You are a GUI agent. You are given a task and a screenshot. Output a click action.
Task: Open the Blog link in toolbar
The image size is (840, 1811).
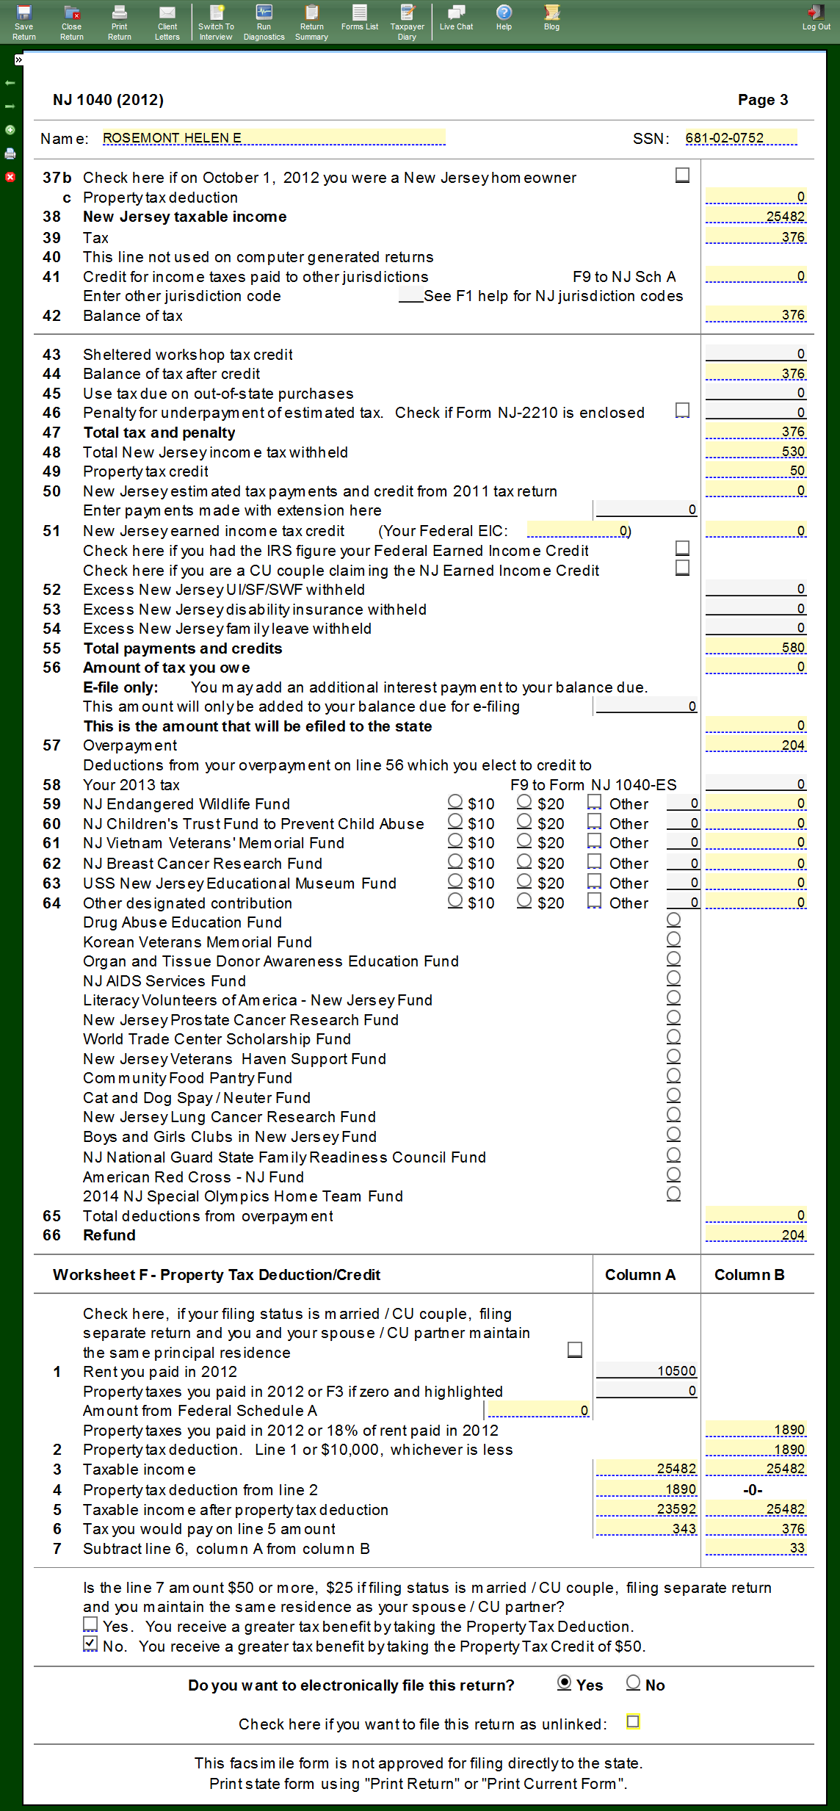(x=551, y=18)
